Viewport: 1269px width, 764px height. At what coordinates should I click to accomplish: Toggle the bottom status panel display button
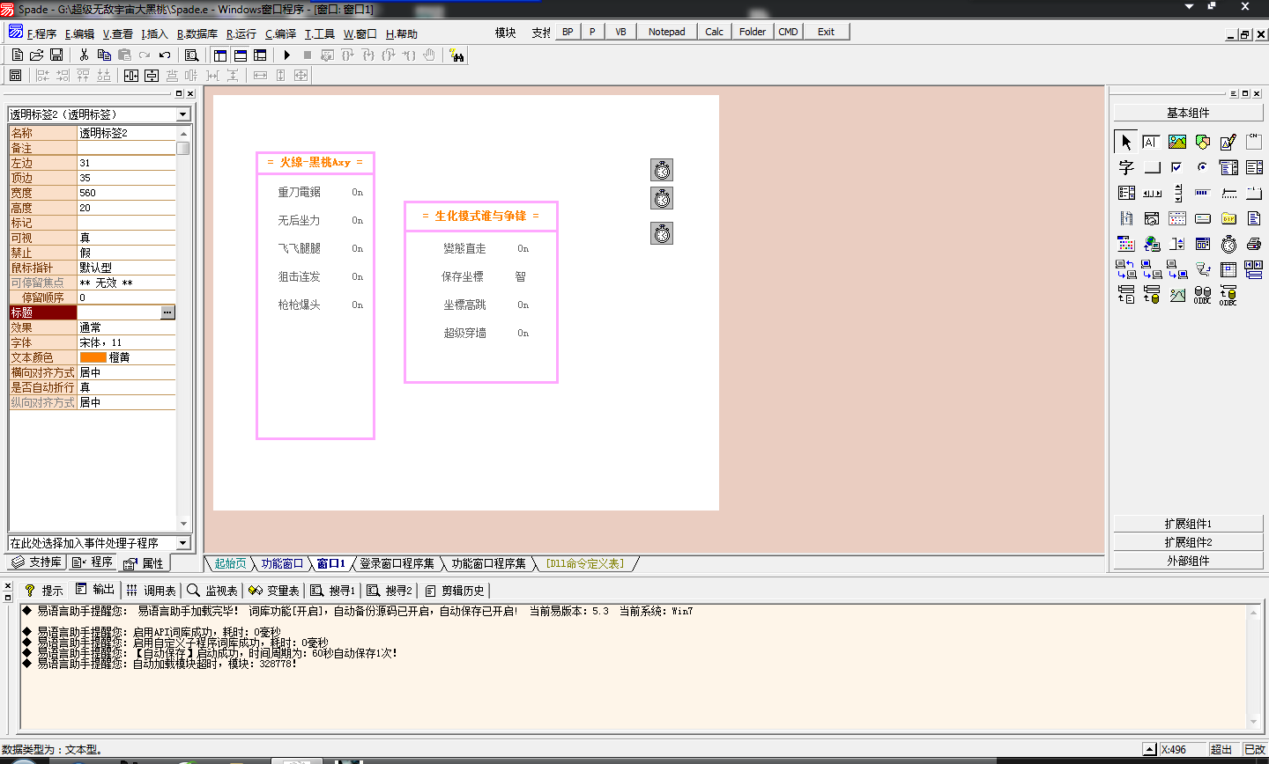pyautogui.click(x=240, y=55)
